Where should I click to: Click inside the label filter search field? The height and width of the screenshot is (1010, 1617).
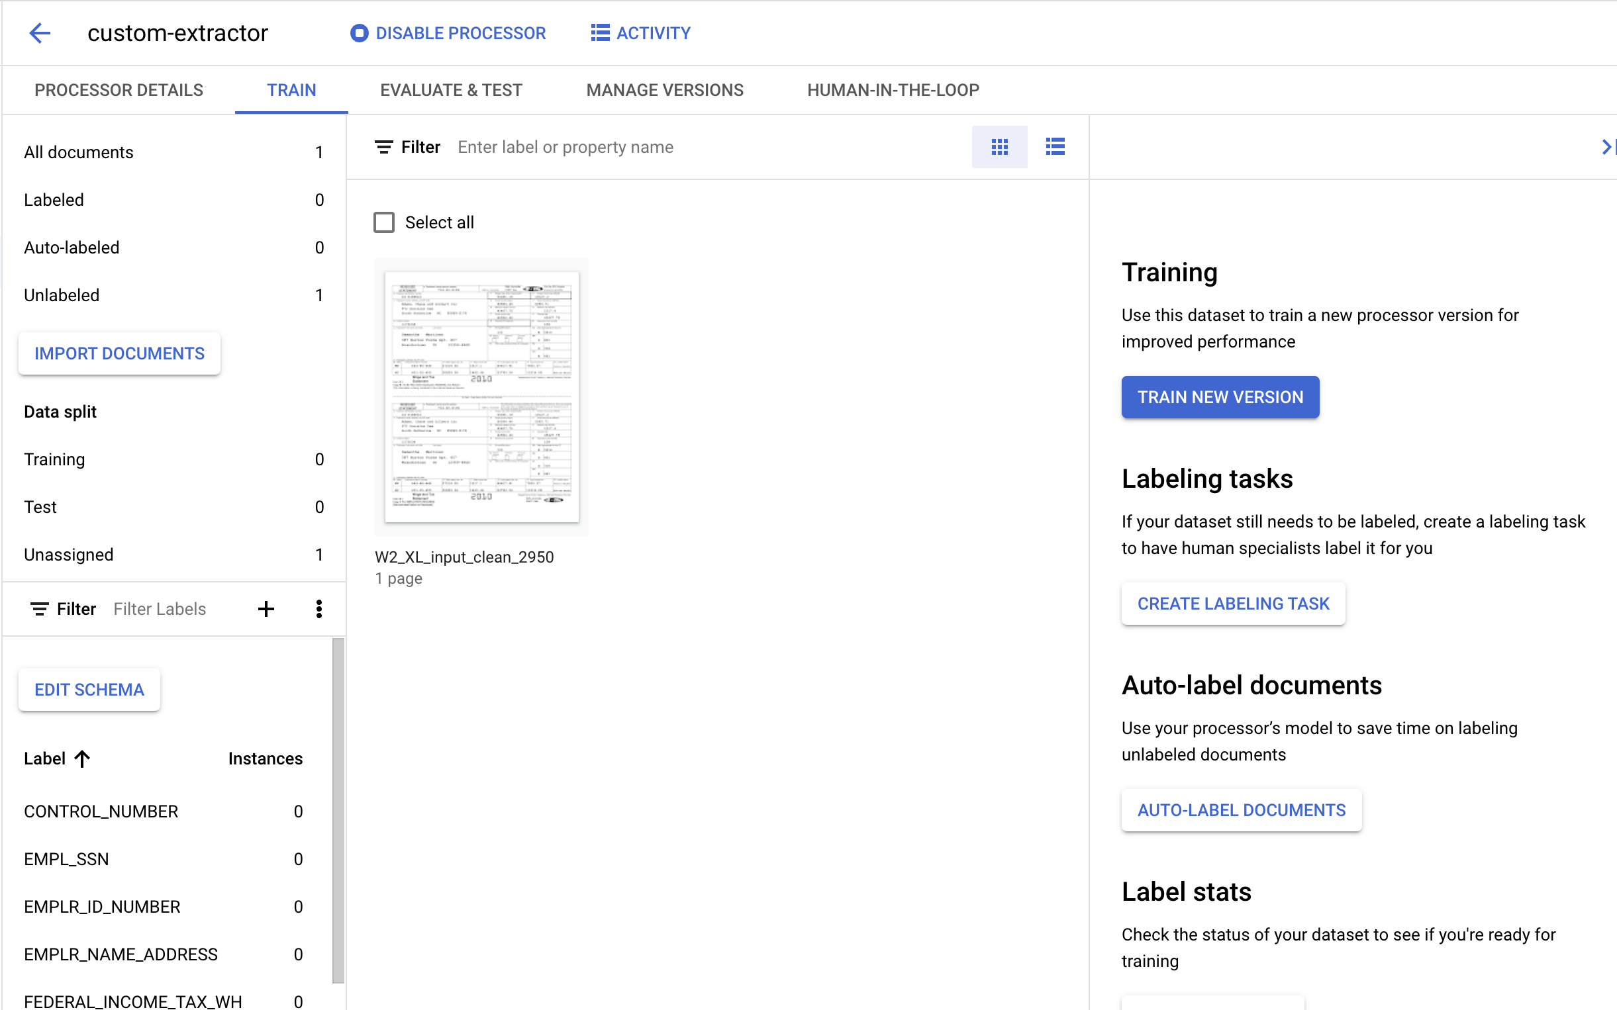pos(160,608)
